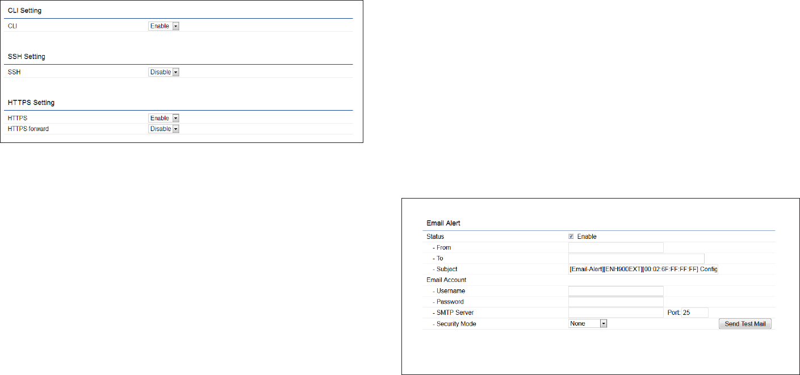Click the HTTPS forward label
The width and height of the screenshot is (800, 375).
[x=28, y=129]
